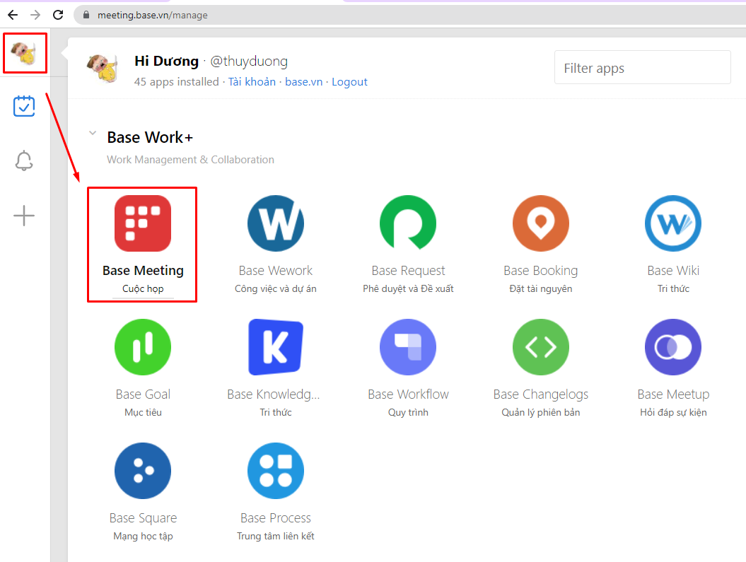Open the Base Booking app icon

(x=540, y=223)
